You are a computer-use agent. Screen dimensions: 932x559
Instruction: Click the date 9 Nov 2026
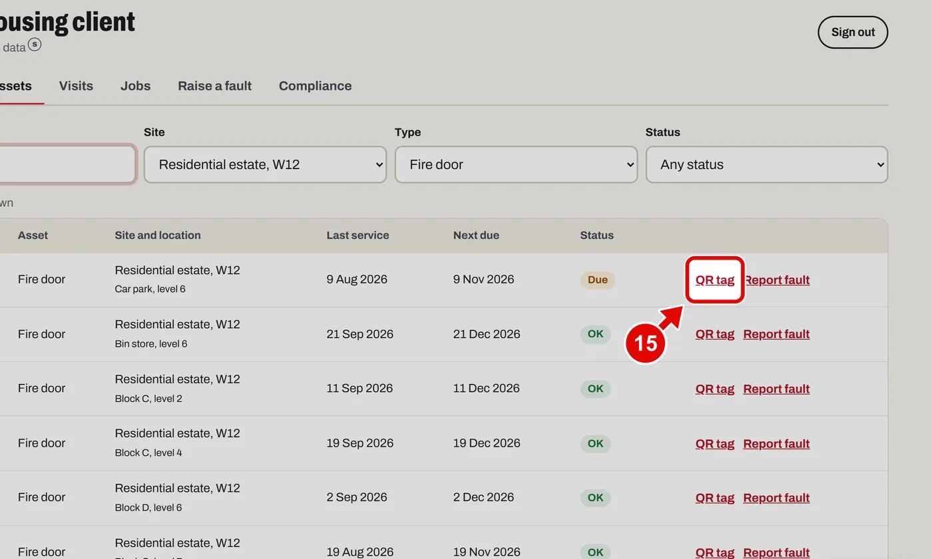(x=484, y=279)
